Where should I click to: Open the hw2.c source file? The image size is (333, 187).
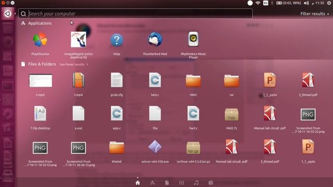(x=193, y=113)
